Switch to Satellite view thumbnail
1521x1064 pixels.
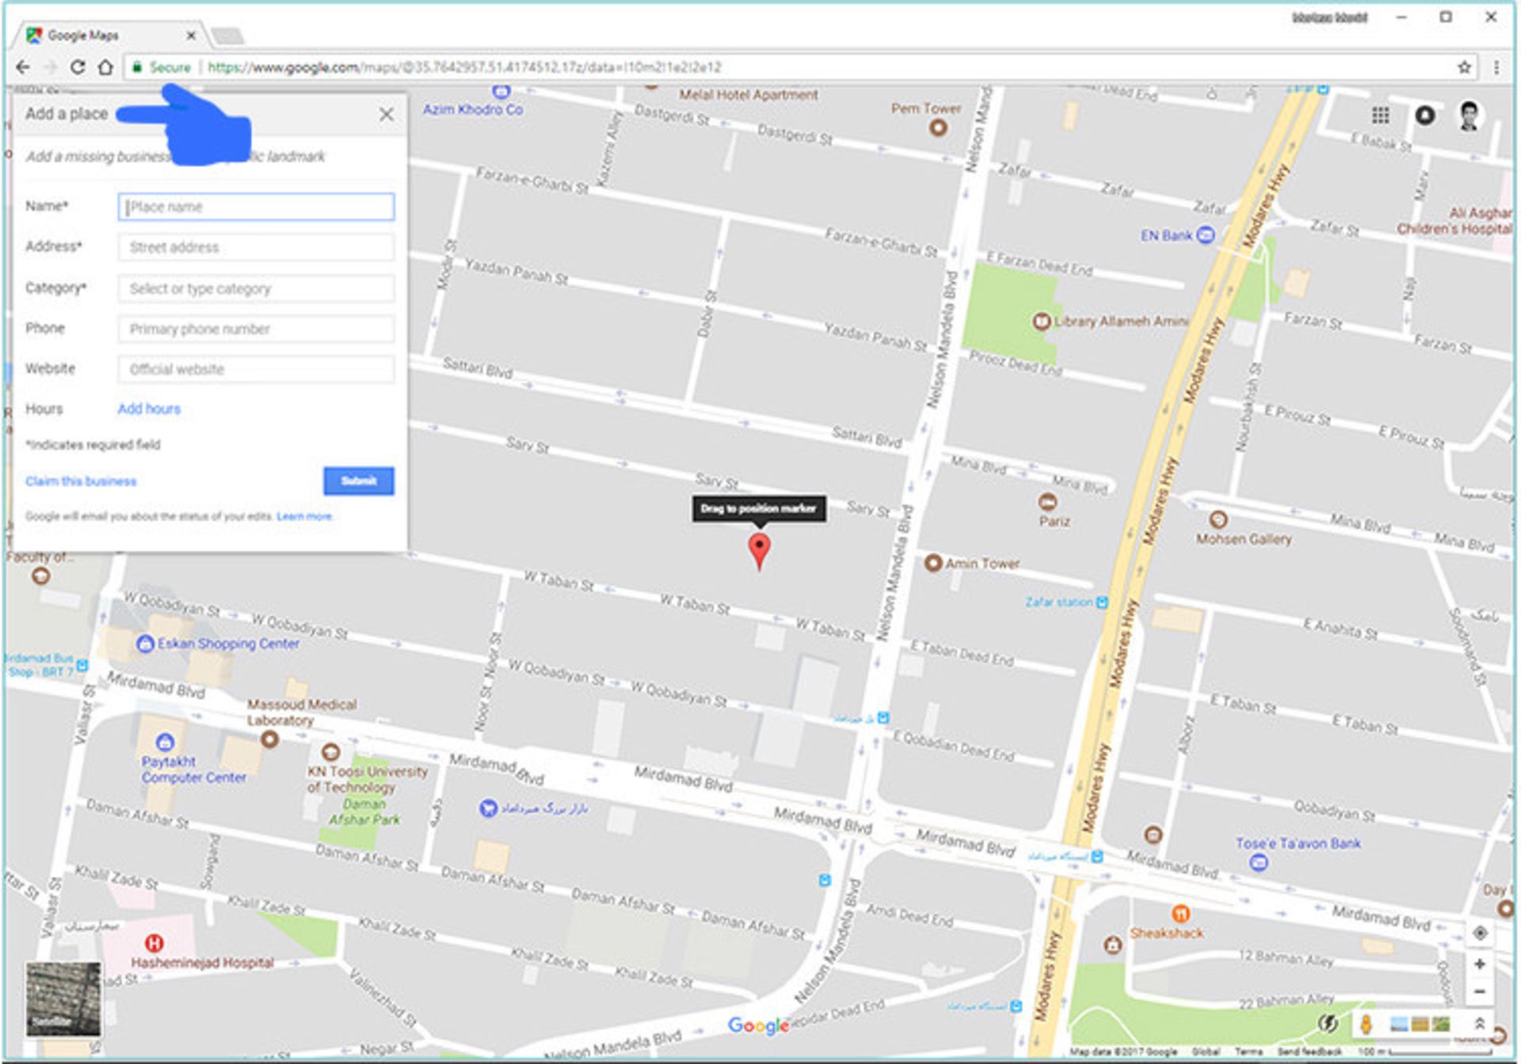pyautogui.click(x=63, y=999)
